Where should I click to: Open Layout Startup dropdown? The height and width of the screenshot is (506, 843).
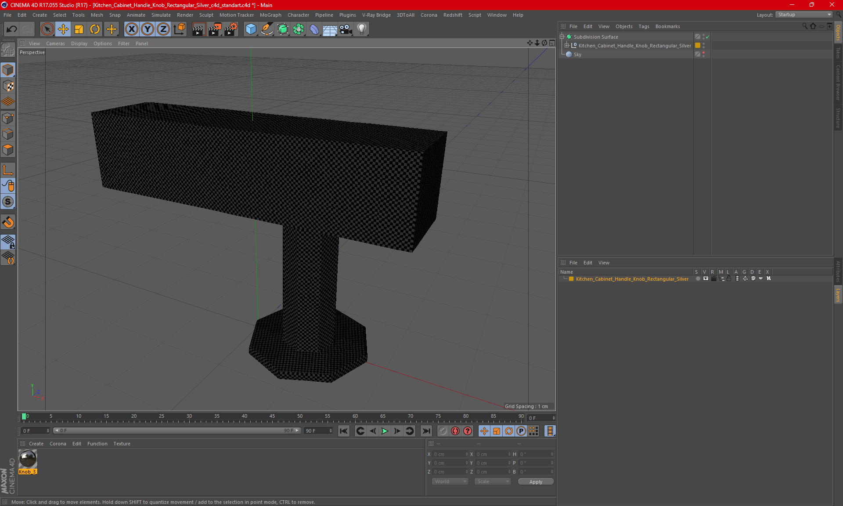pos(804,14)
